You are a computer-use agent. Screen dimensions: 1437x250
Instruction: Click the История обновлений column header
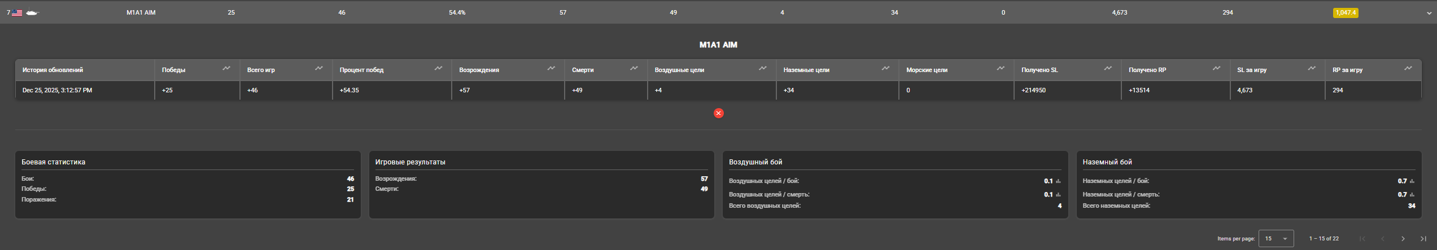coord(53,70)
